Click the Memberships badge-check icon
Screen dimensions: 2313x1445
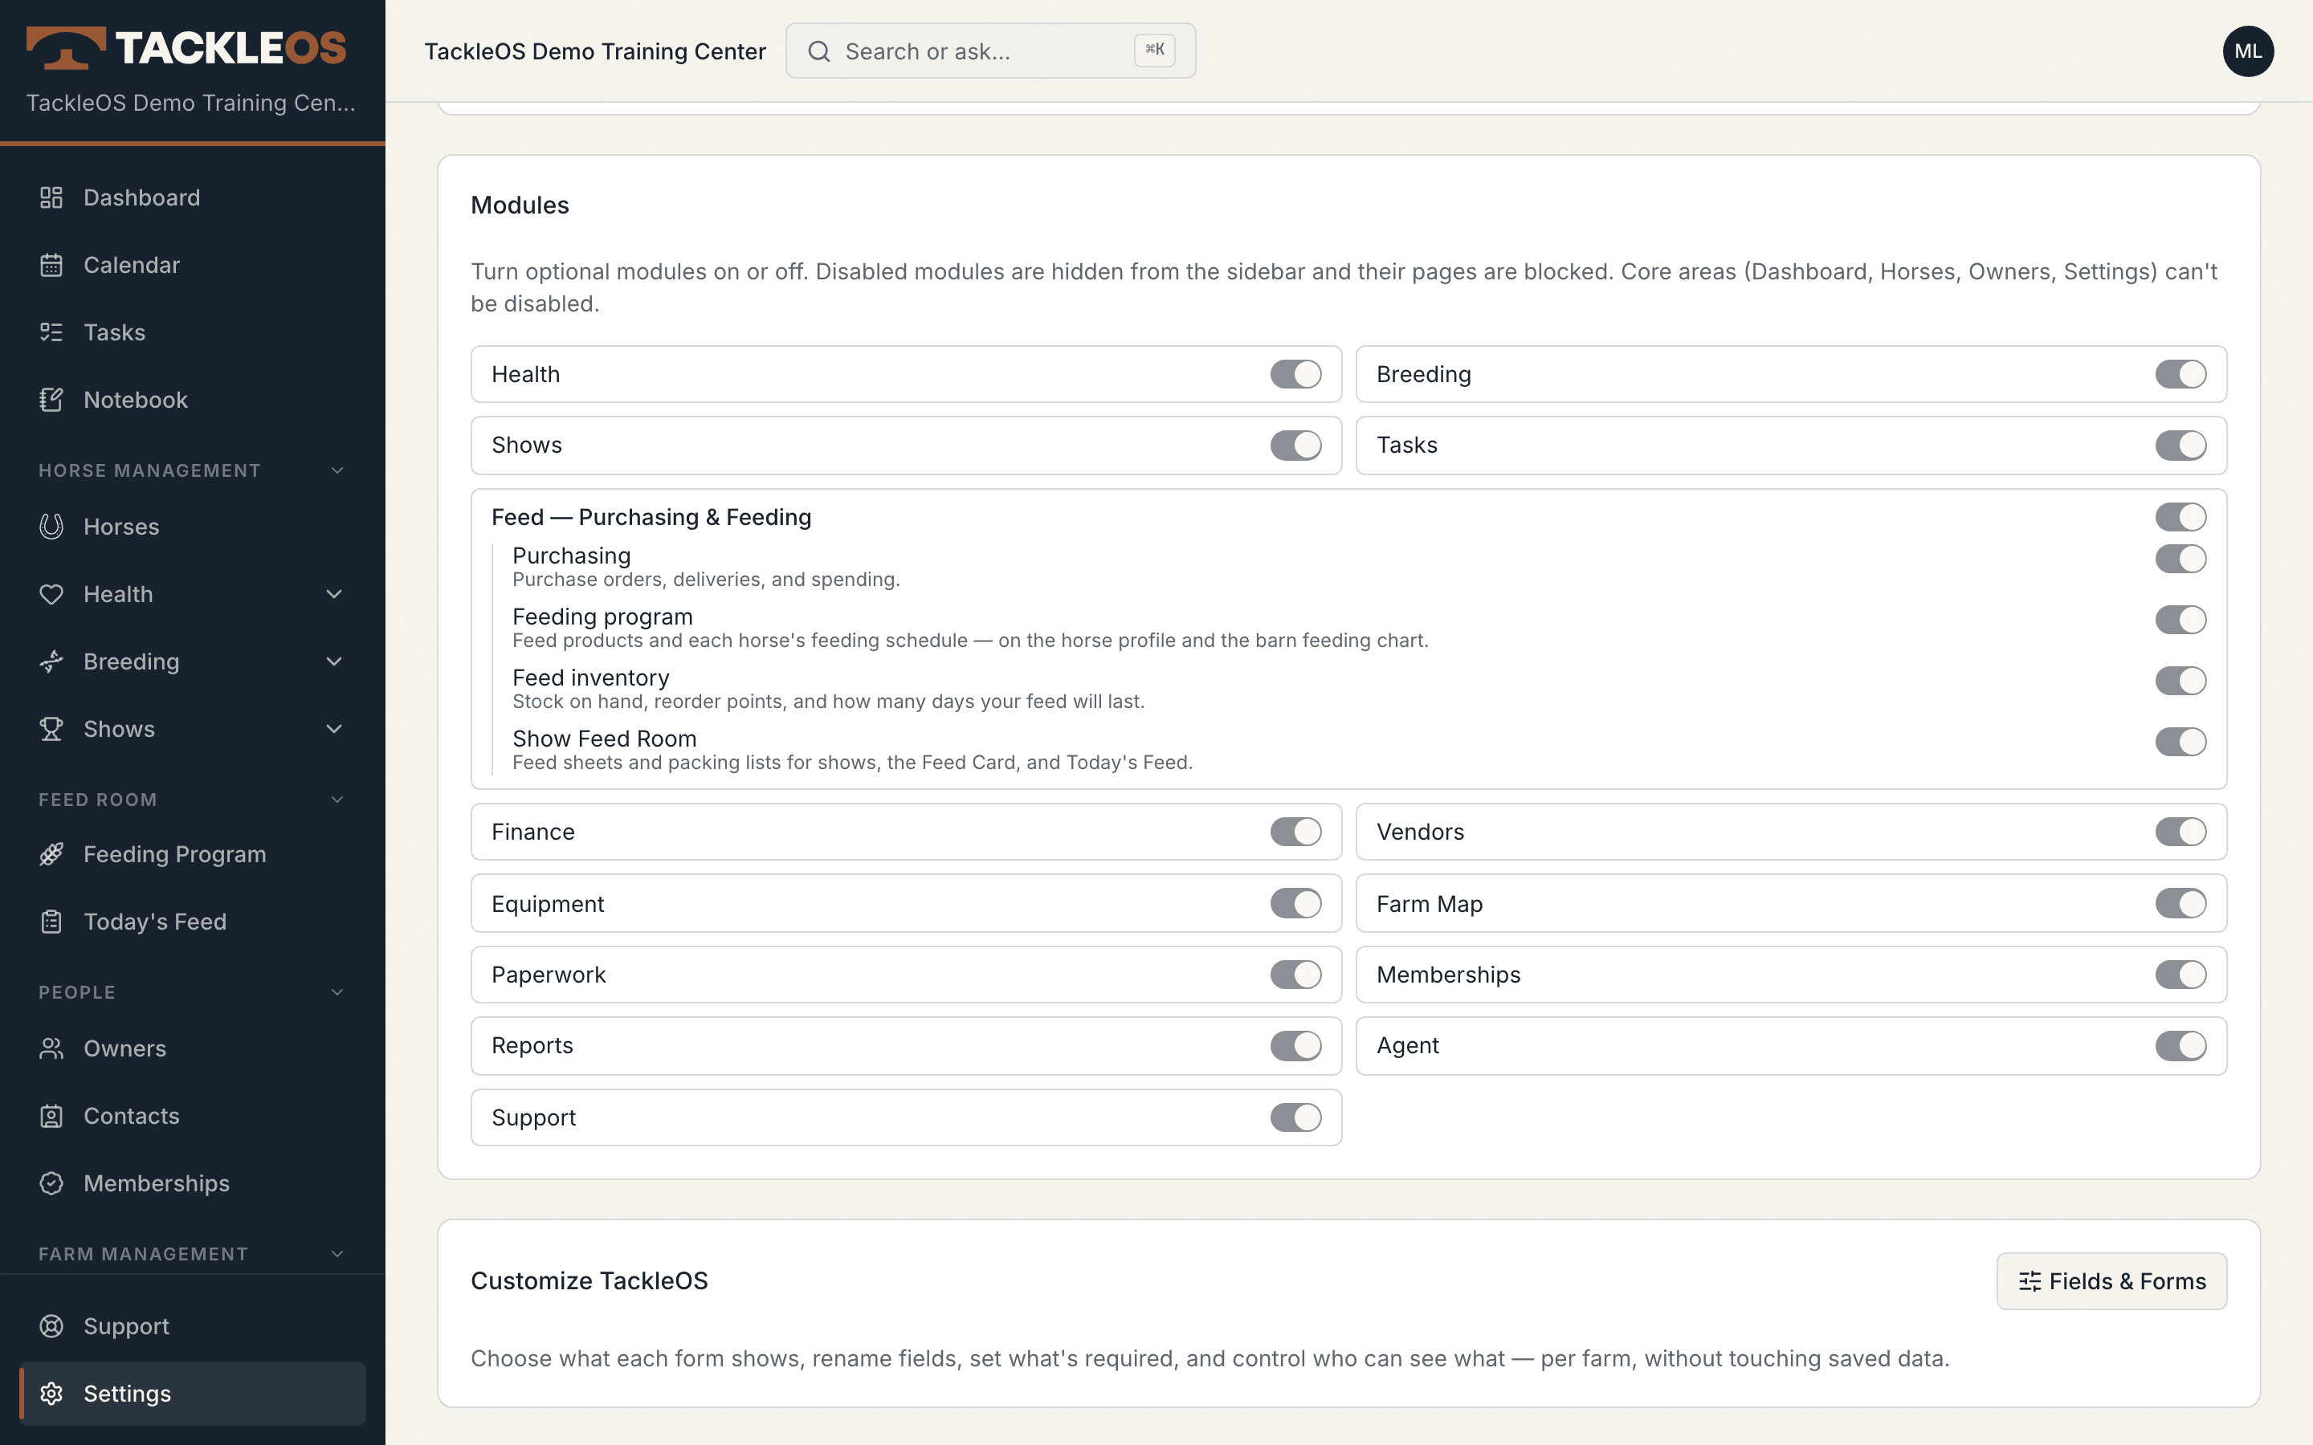[51, 1183]
